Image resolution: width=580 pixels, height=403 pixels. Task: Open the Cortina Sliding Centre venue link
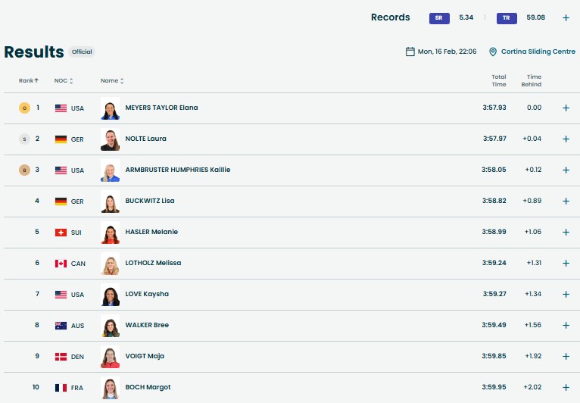(538, 52)
